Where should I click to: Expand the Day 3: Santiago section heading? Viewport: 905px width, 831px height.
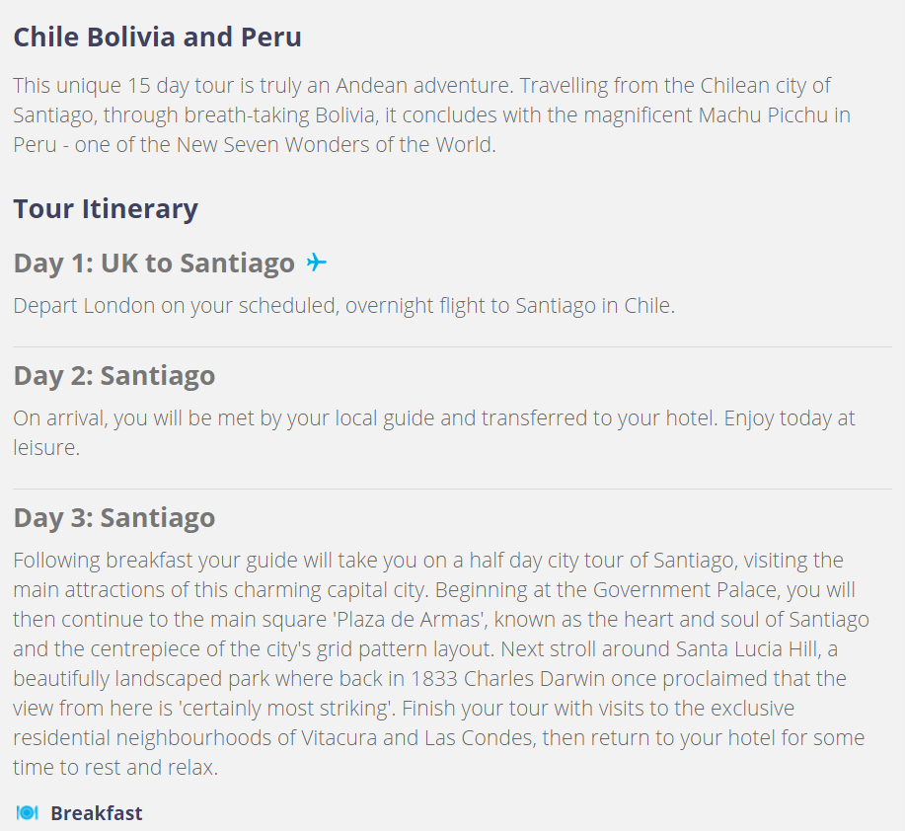coord(114,517)
